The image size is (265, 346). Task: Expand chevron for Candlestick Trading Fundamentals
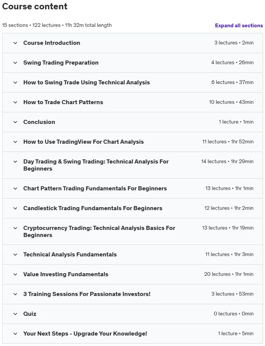15,208
